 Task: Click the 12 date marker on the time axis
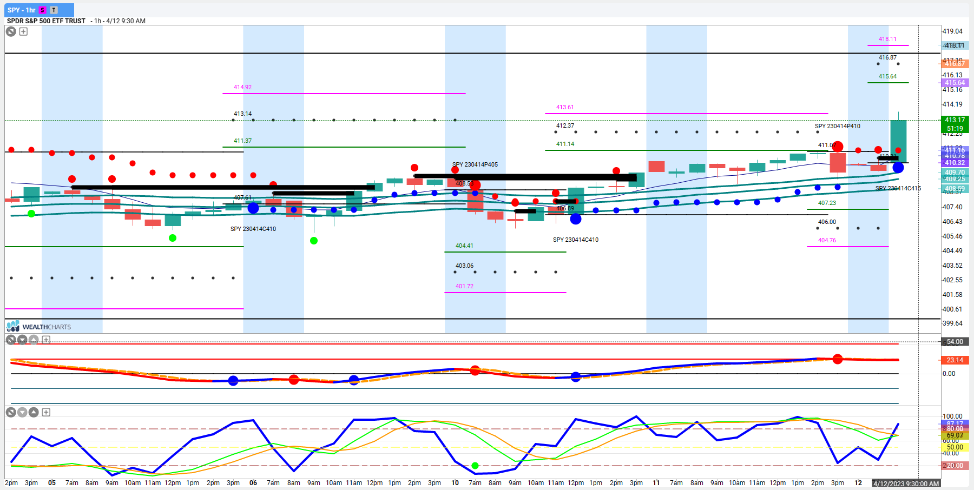tap(858, 483)
